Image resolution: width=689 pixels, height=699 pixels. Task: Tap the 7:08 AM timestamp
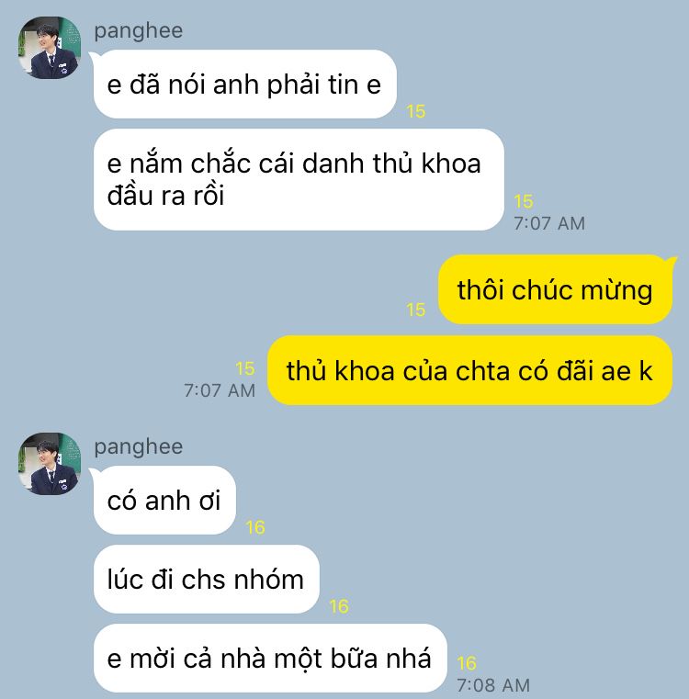[x=493, y=685]
